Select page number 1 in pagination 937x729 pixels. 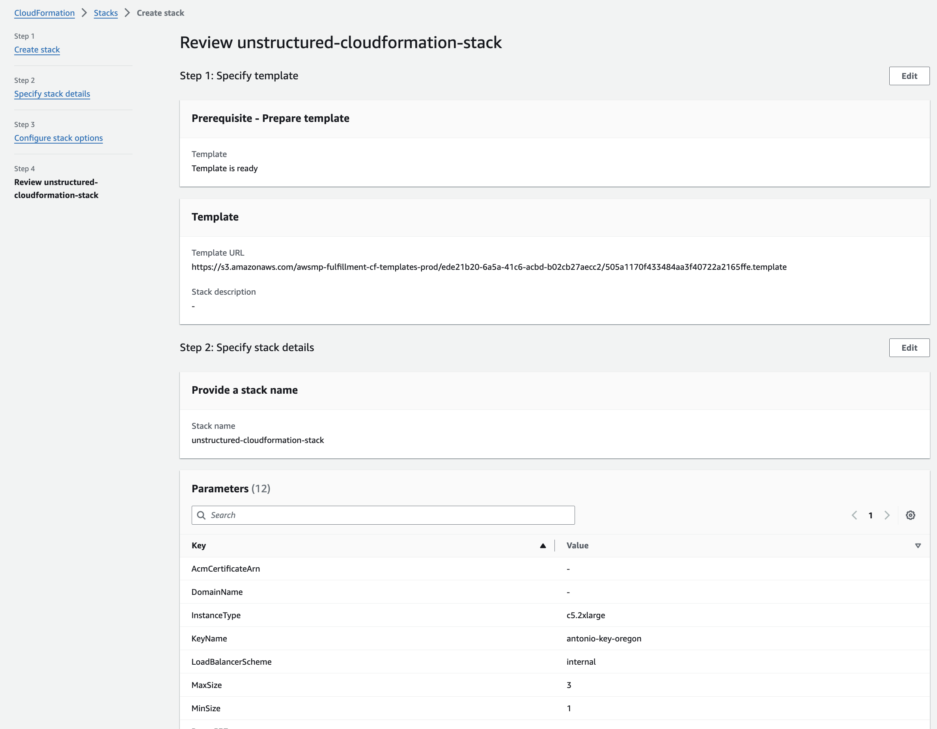click(x=870, y=515)
